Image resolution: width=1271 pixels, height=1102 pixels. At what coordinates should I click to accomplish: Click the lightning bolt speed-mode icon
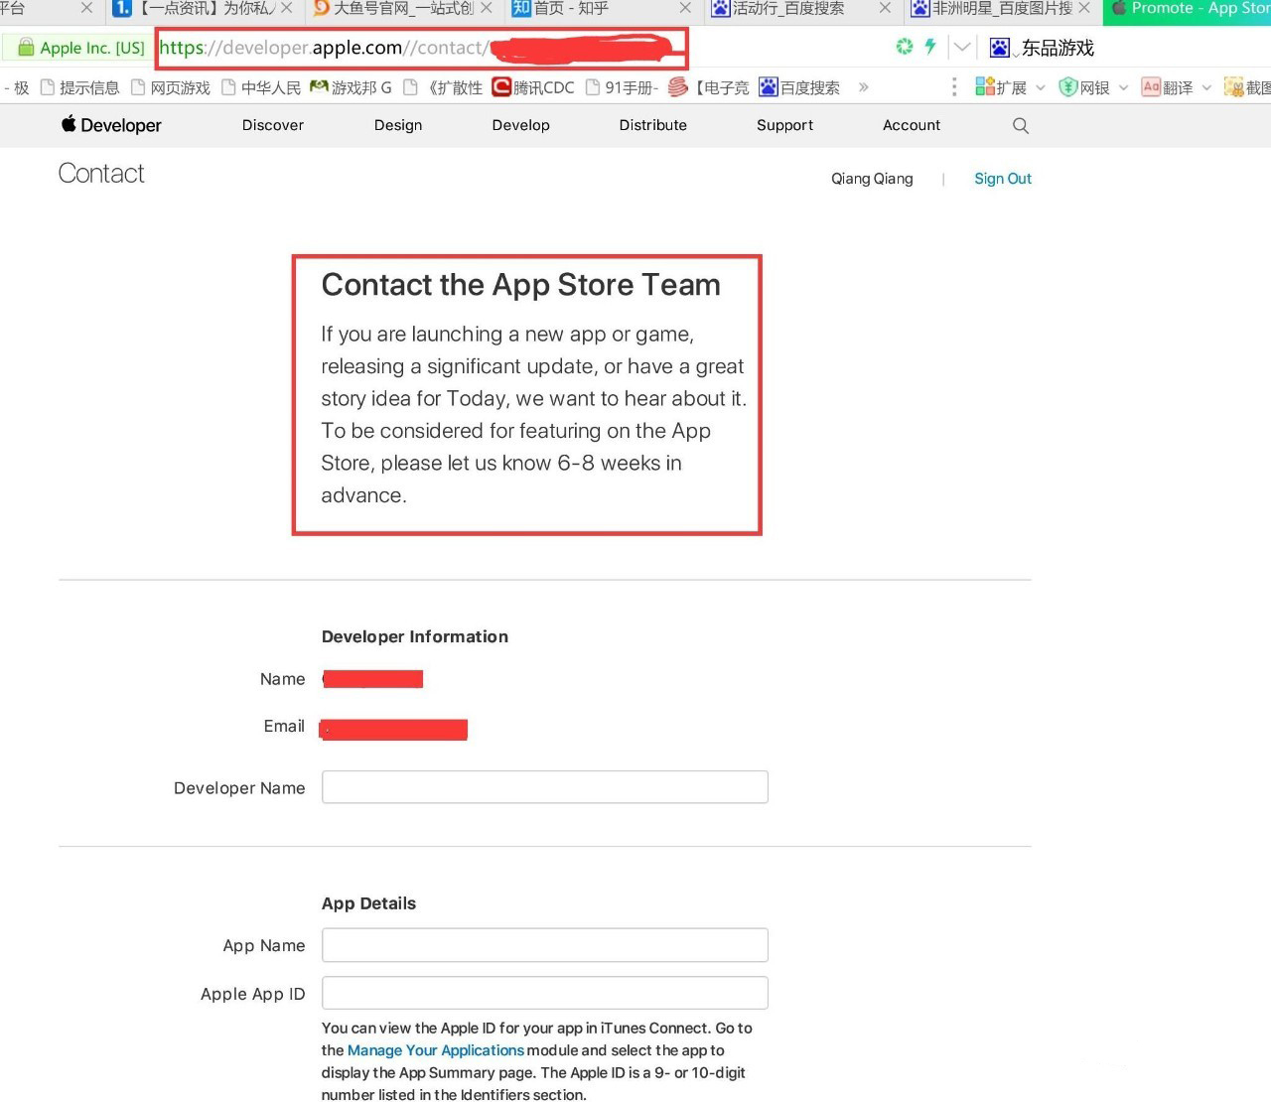(930, 47)
